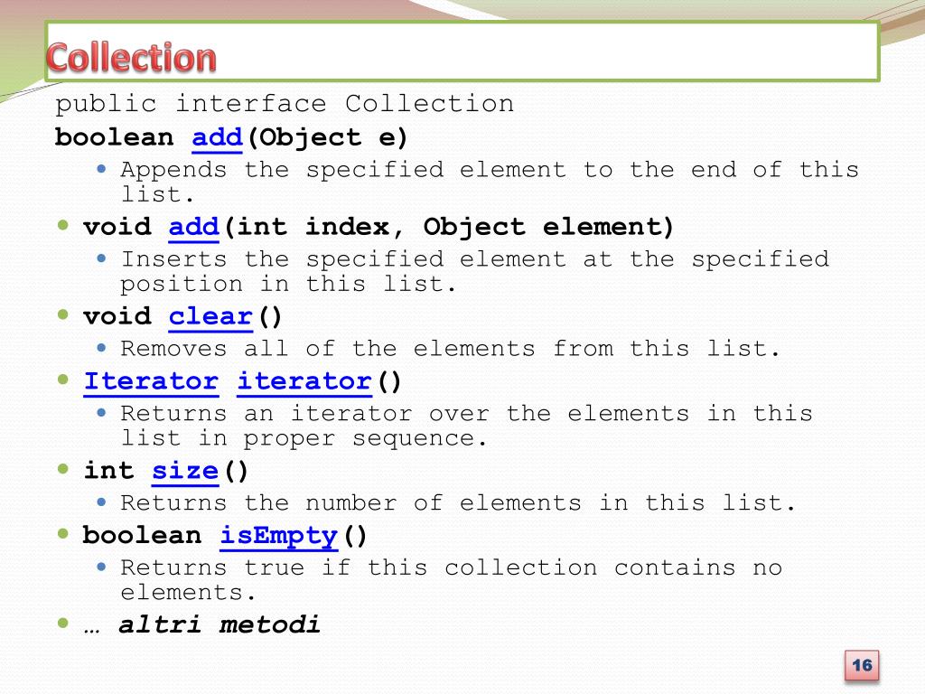Screen dimensions: 925x694
Task: Click 'Returns an iterator over the elements' text
Action: tap(467, 427)
